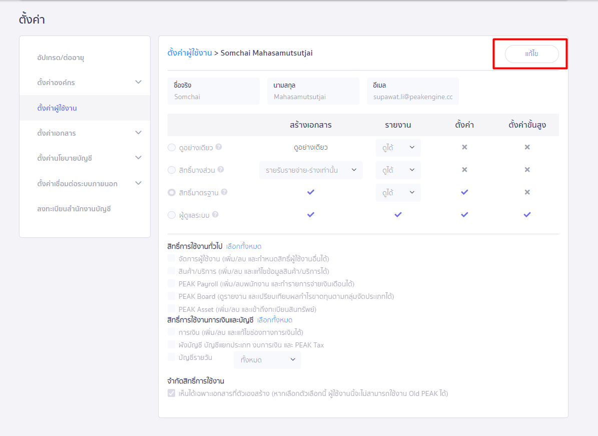Open รายรับรายจ่าย-ร่างเท่านั้น dropdown
Image resolution: width=598 pixels, height=436 pixels.
pyautogui.click(x=311, y=170)
